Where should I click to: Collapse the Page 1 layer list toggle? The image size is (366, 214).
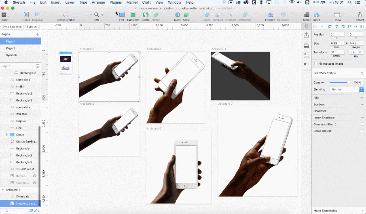pyautogui.click(x=37, y=66)
